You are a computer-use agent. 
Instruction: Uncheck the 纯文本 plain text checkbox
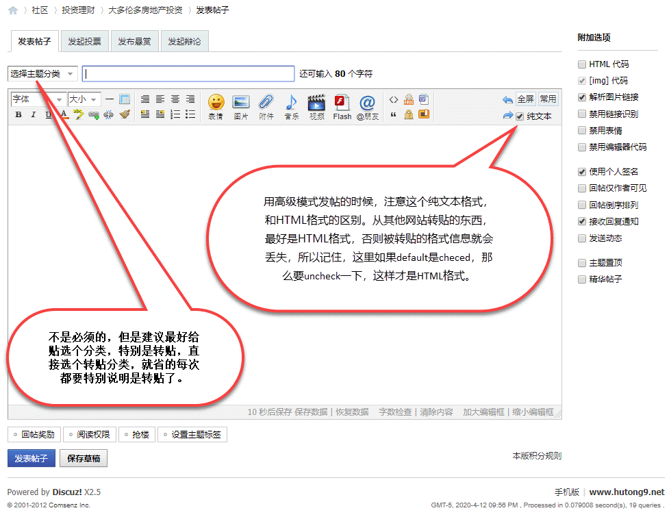coord(520,116)
